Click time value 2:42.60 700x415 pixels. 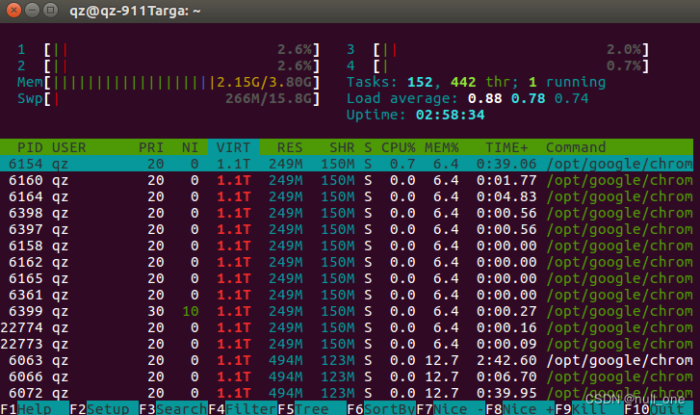(x=506, y=360)
